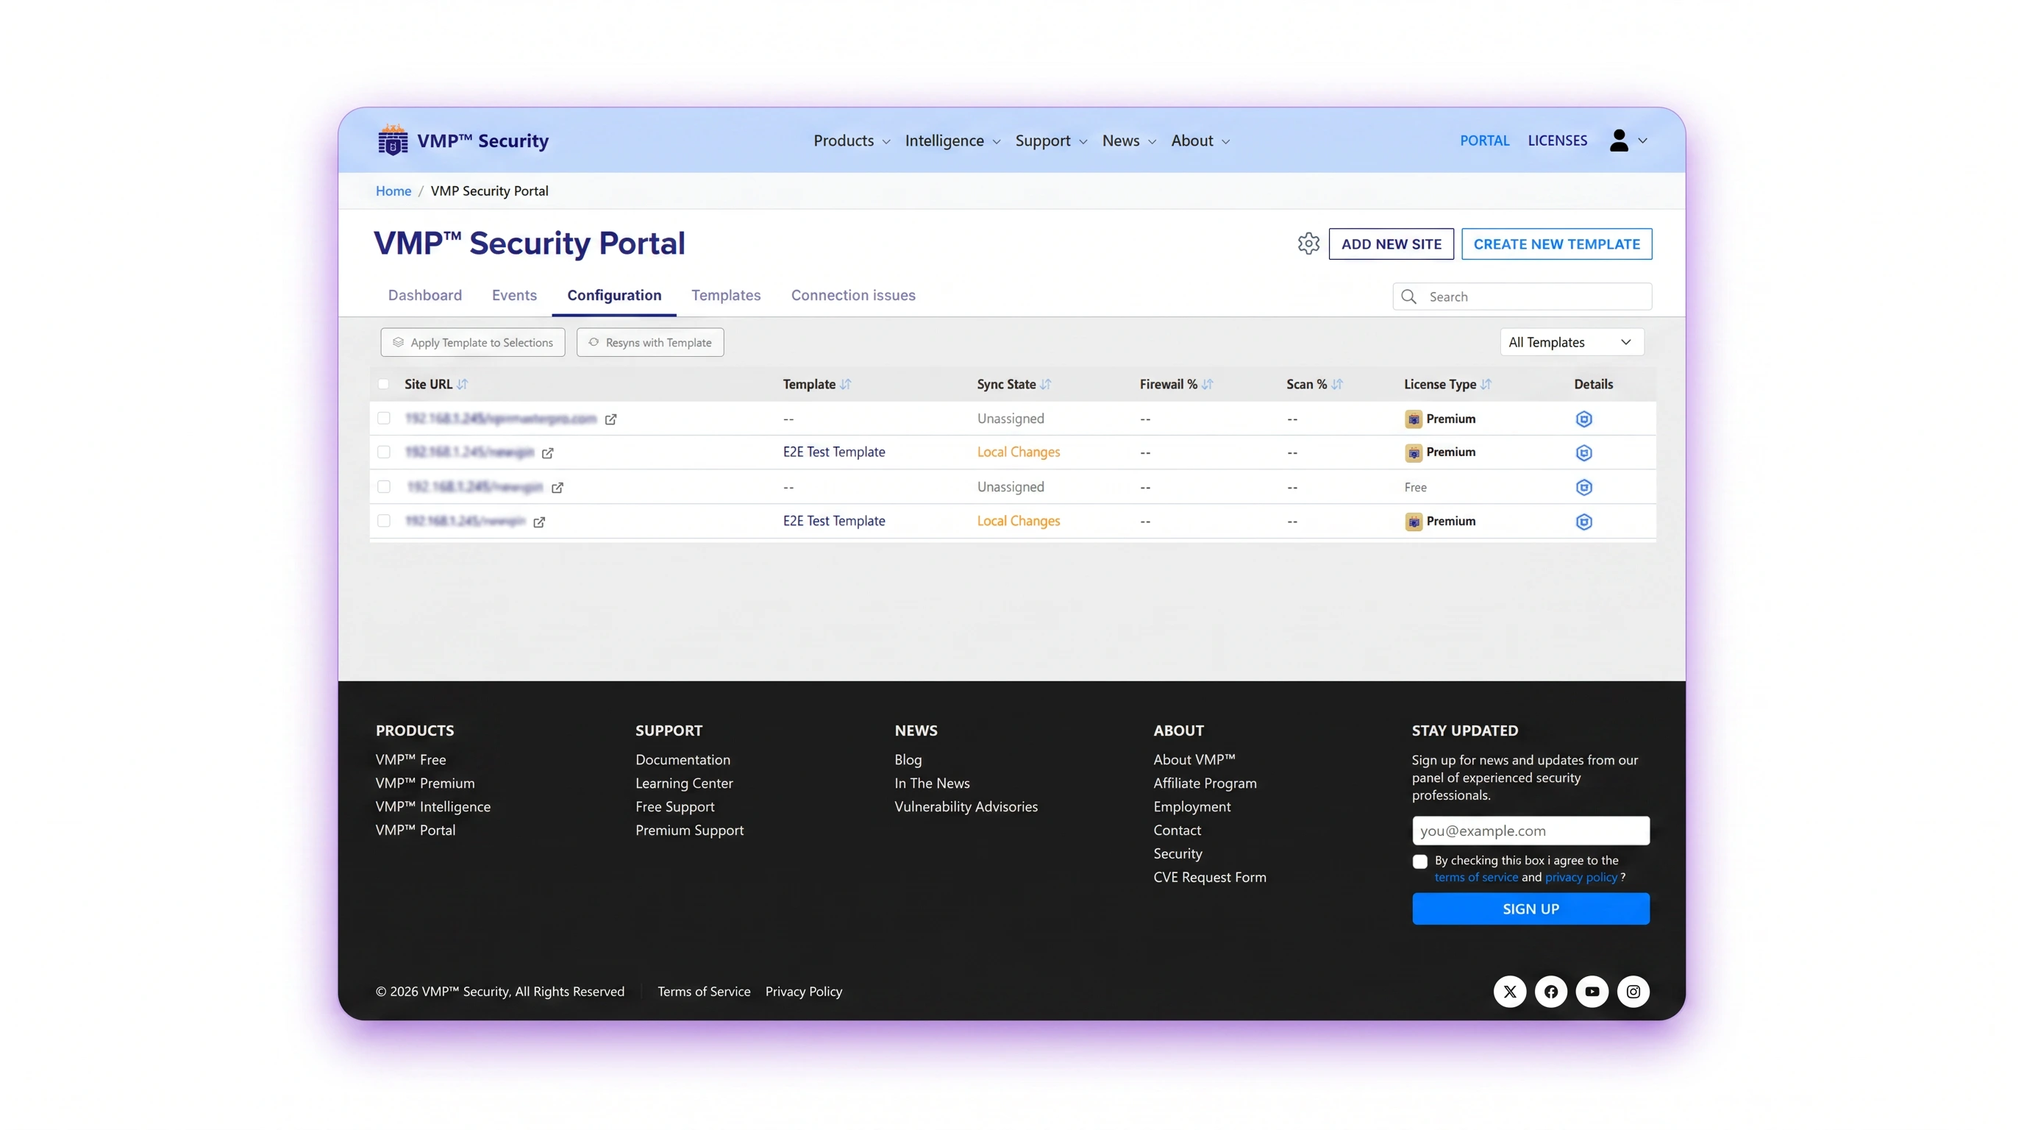The height and width of the screenshot is (1130, 2024).
Task: Check the terms agreement box in Stay Updated
Action: pos(1419,861)
